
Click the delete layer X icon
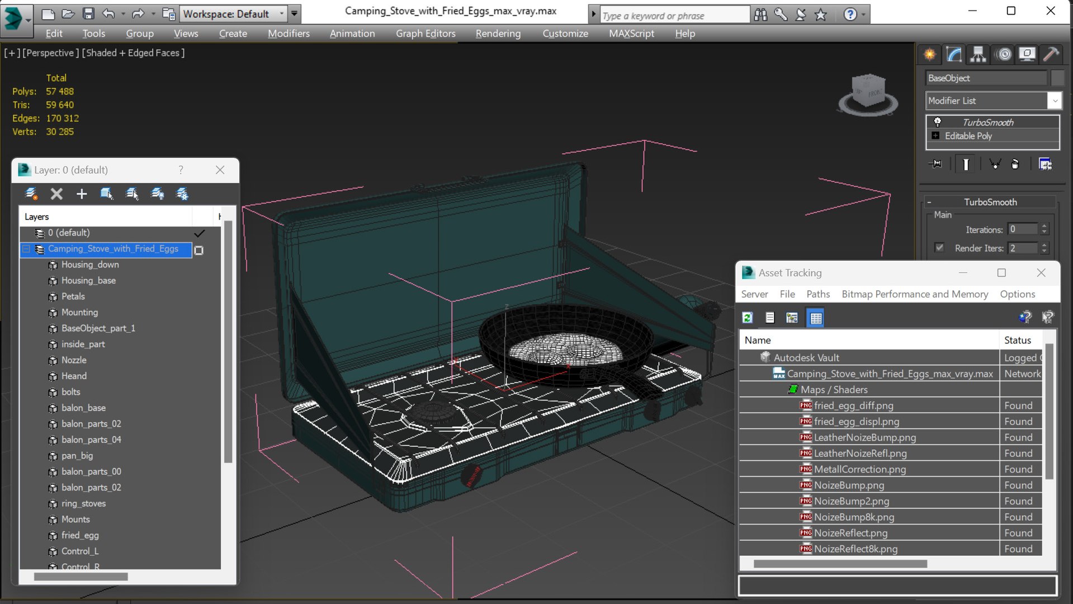(x=56, y=194)
